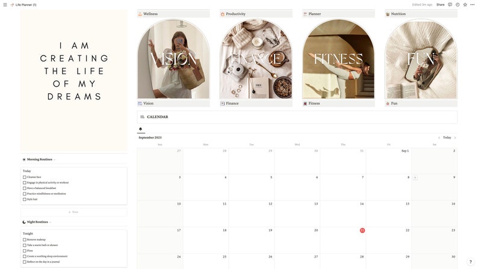Screen dimensions: 478x269
Task: Tick the Have a balanced breakfast checkbox
Action: pos(25,188)
